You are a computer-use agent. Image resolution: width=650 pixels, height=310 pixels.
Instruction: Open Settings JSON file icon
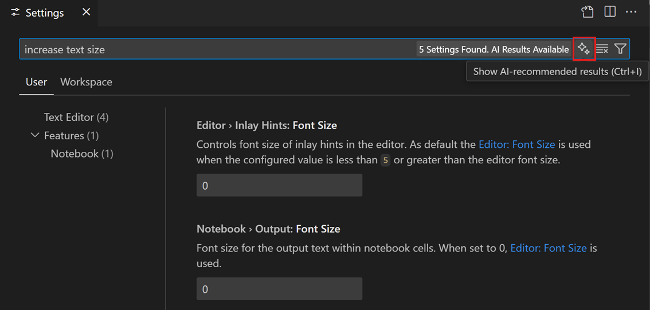tap(587, 12)
